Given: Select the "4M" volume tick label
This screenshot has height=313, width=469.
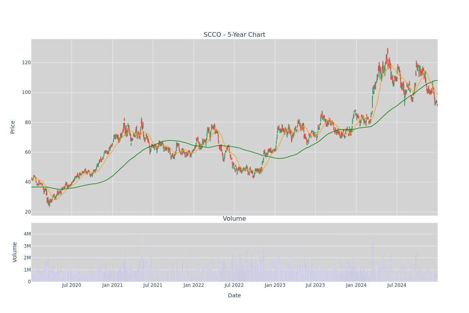Looking at the screenshot, I should (27, 234).
